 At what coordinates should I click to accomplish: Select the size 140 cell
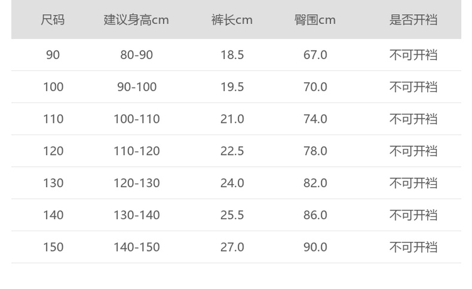pos(53,215)
